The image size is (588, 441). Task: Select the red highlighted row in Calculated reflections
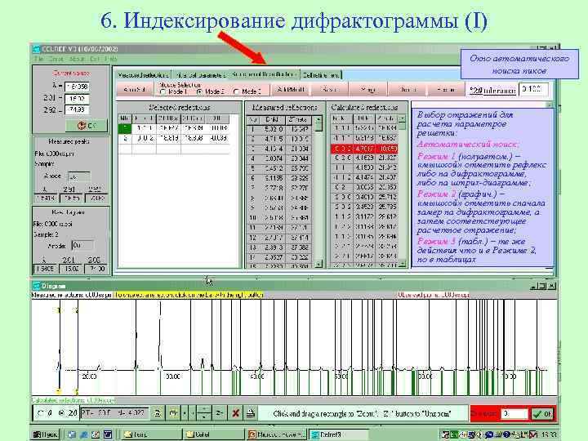tap(364, 149)
